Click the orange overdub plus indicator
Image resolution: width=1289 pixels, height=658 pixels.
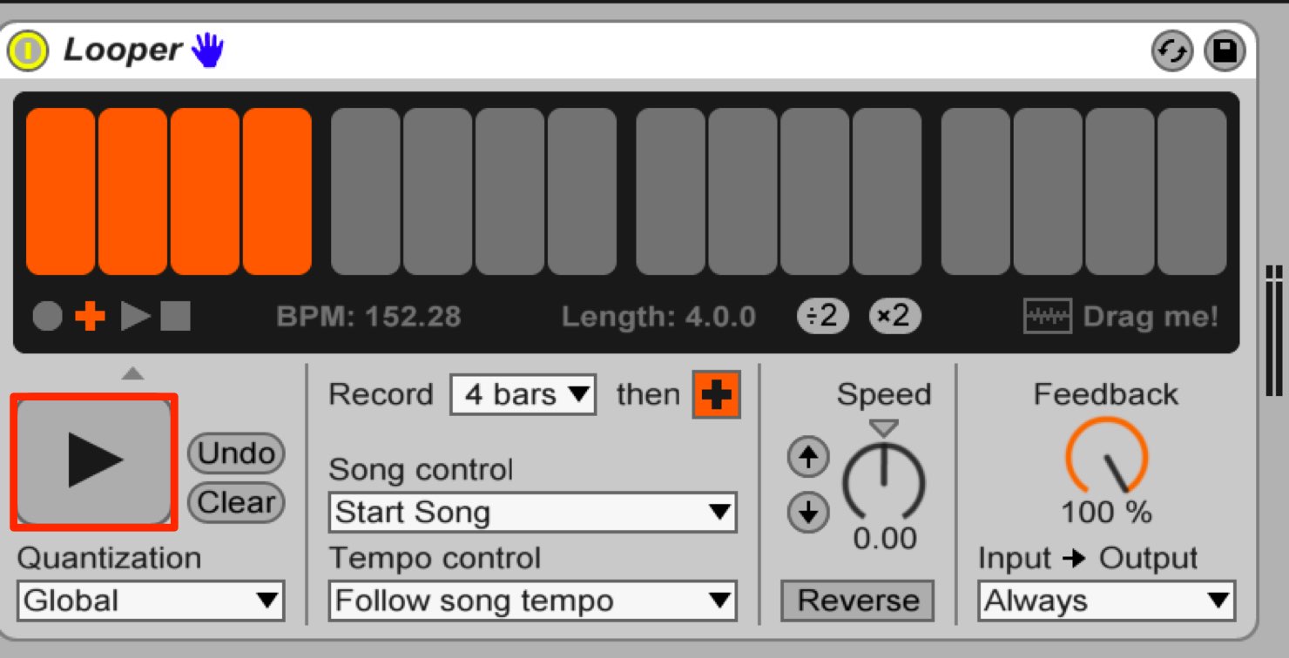pos(90,317)
